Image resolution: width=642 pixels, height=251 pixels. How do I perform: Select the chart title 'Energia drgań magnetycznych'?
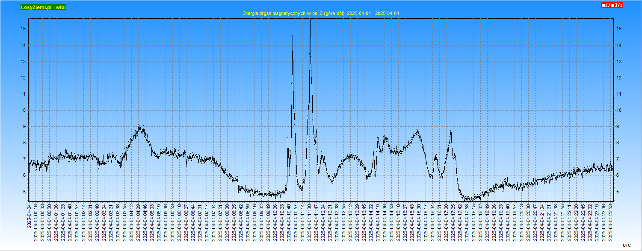click(x=320, y=14)
